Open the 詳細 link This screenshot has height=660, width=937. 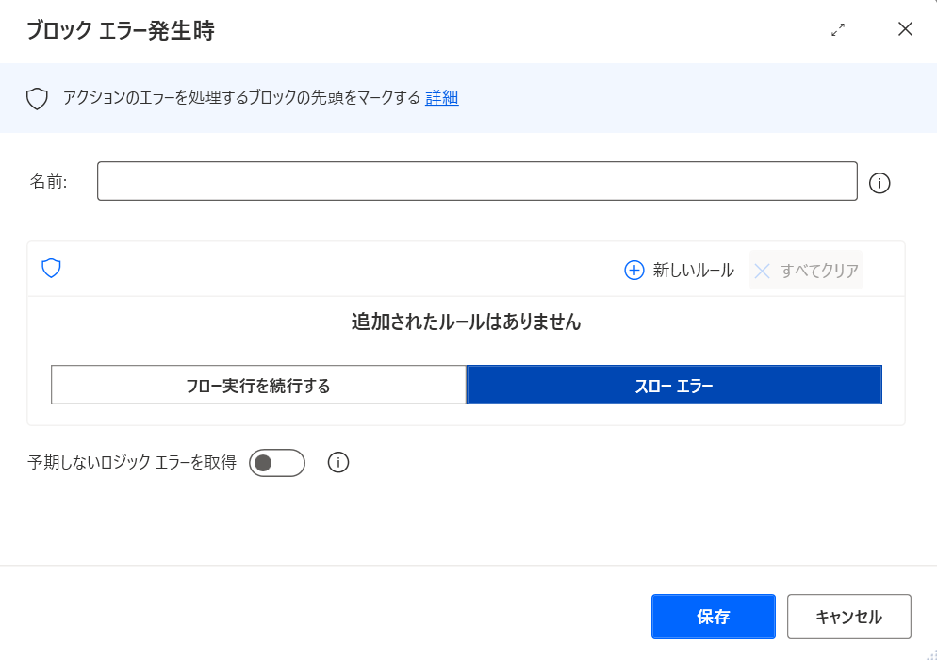pos(441,97)
